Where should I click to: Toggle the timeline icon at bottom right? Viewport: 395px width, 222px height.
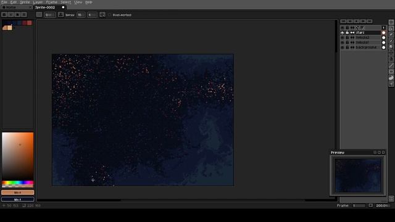coord(391,199)
